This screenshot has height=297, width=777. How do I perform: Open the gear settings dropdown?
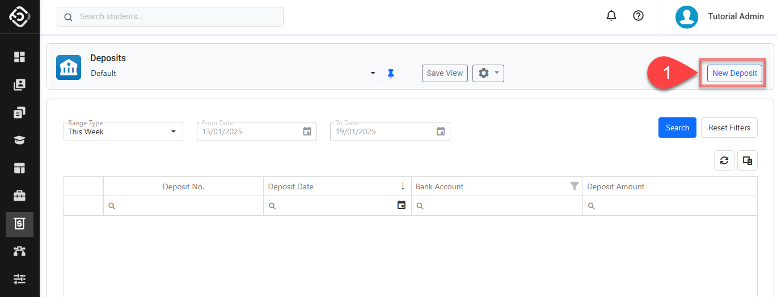tap(488, 73)
